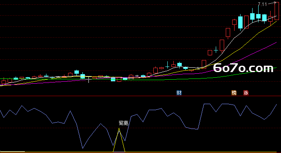281x153 pixels.
Task: Select the red 涨 marker icon
Action: [x=246, y=93]
